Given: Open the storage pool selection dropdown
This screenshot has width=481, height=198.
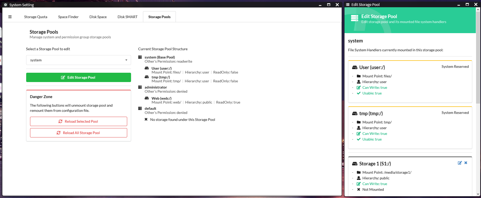Looking at the screenshot, I should [x=78, y=60].
